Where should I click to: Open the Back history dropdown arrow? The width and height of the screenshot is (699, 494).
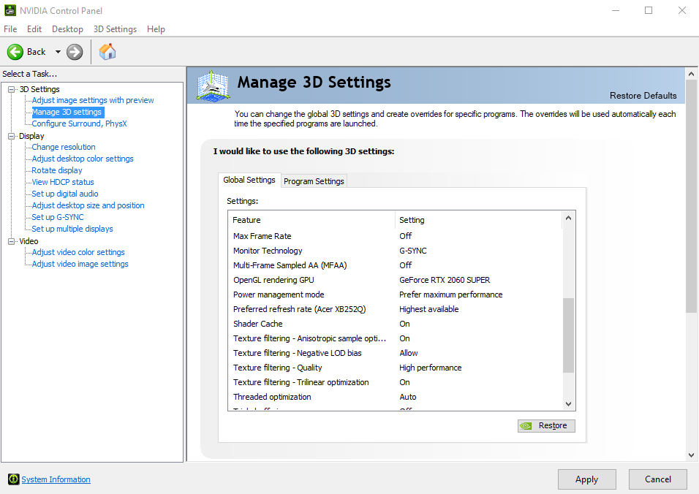58,52
